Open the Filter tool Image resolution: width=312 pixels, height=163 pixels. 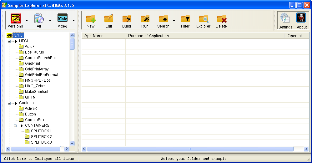(x=185, y=19)
